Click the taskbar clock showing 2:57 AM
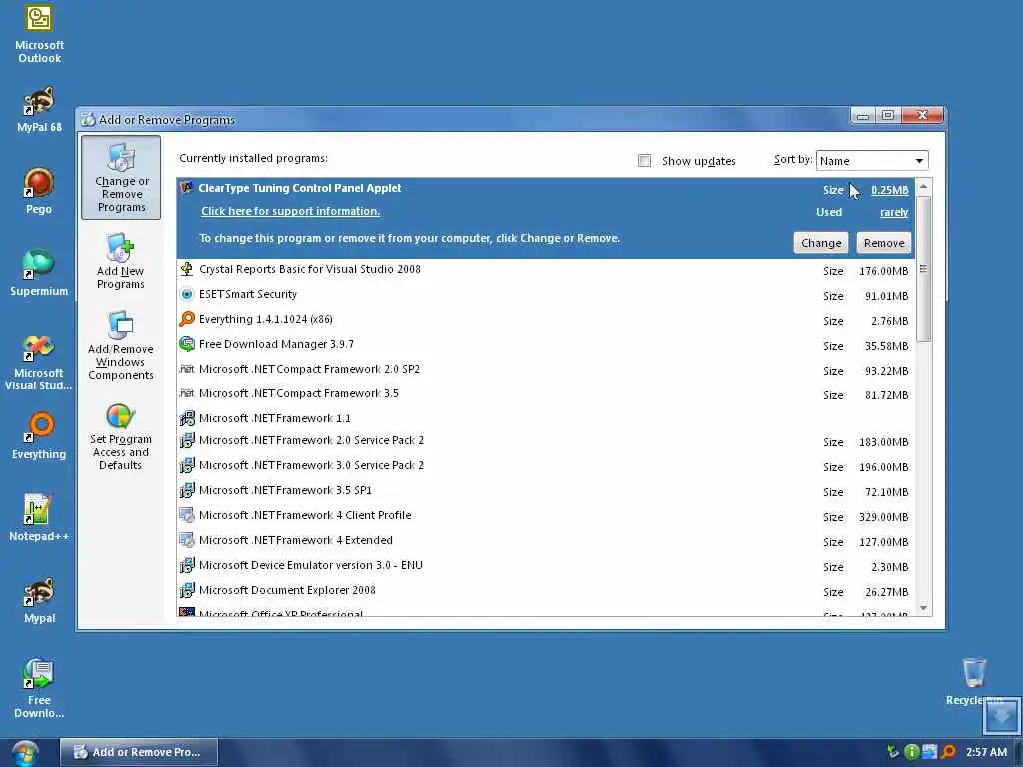This screenshot has width=1023, height=767. tap(986, 752)
